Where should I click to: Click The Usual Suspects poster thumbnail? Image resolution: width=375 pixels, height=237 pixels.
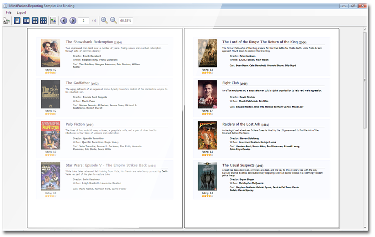click(x=207, y=176)
